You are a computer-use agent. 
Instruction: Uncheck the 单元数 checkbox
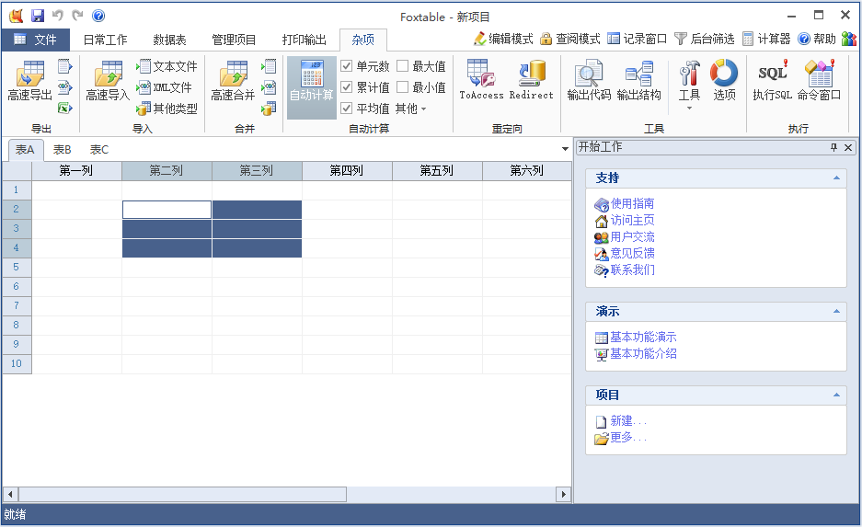click(347, 66)
